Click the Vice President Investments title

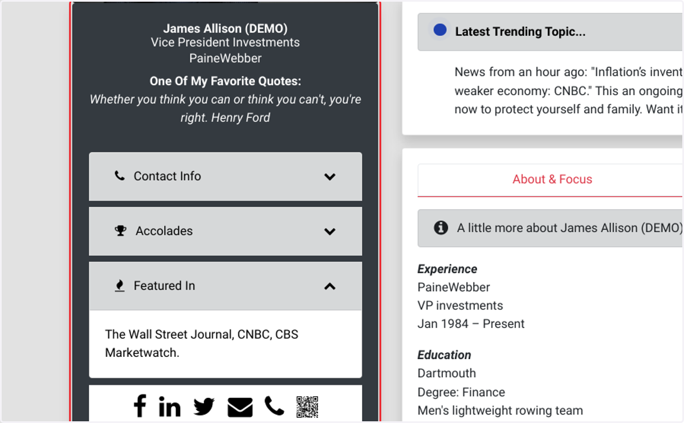225,42
